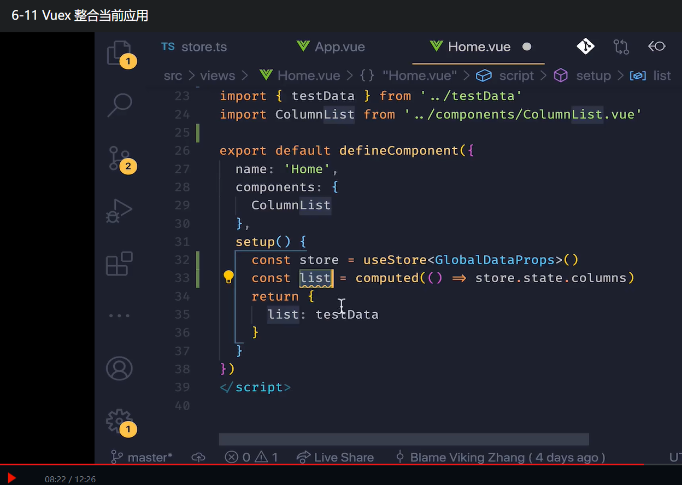Click Blame Viking Zhang status entry
This screenshot has height=485, width=682.
point(499,457)
